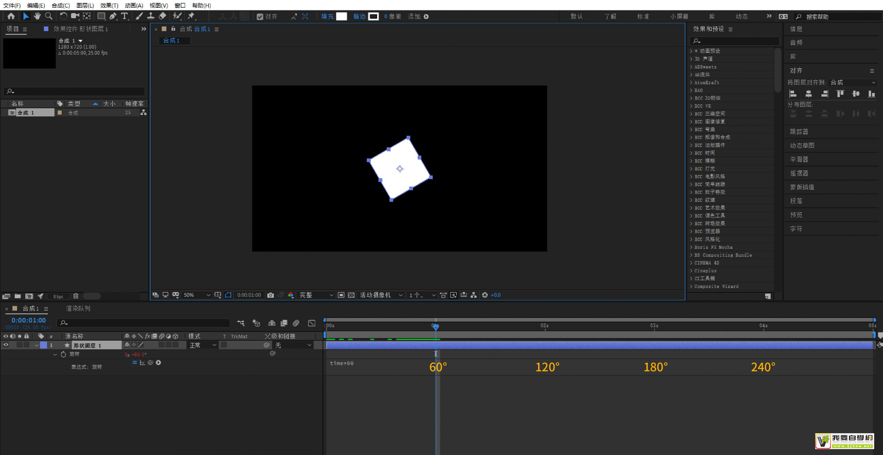Choose the Rotation tool
This screenshot has width=883, height=455.
pyautogui.click(x=63, y=16)
